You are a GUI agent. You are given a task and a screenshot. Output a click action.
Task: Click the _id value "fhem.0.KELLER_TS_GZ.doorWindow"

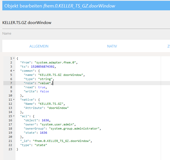tap(62, 141)
